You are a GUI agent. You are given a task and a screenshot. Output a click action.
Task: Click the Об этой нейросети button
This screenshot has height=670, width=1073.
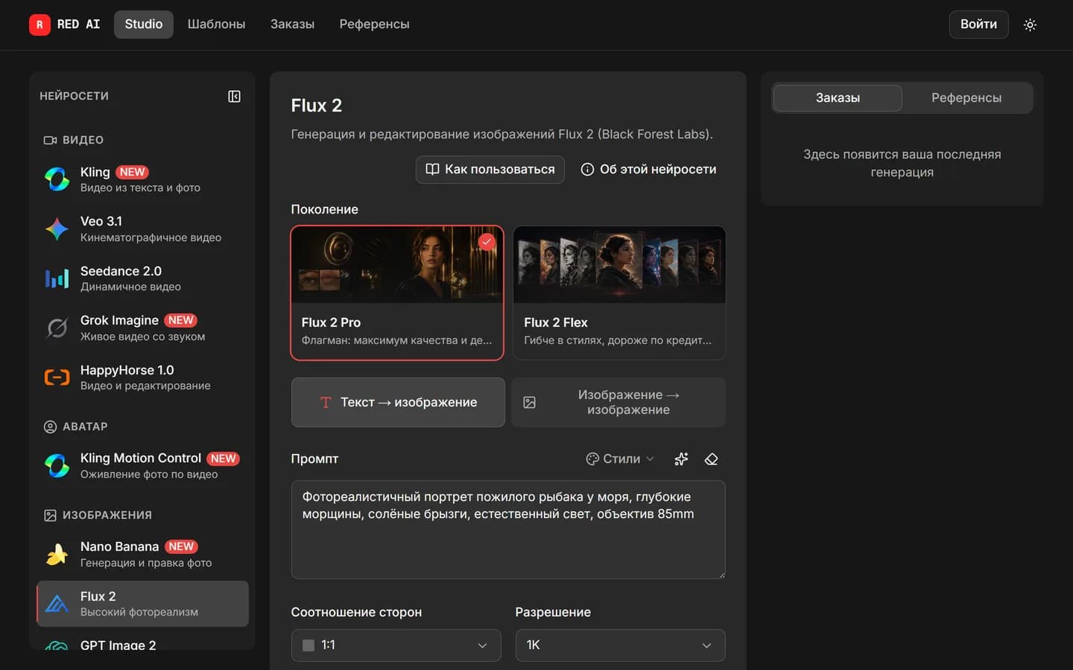pos(648,169)
